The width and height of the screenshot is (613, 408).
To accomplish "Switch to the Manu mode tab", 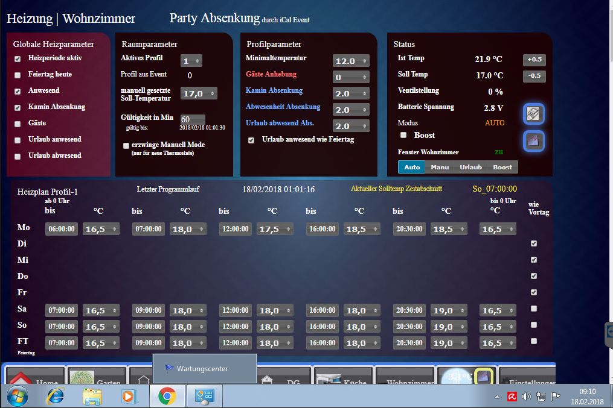I will coord(440,167).
